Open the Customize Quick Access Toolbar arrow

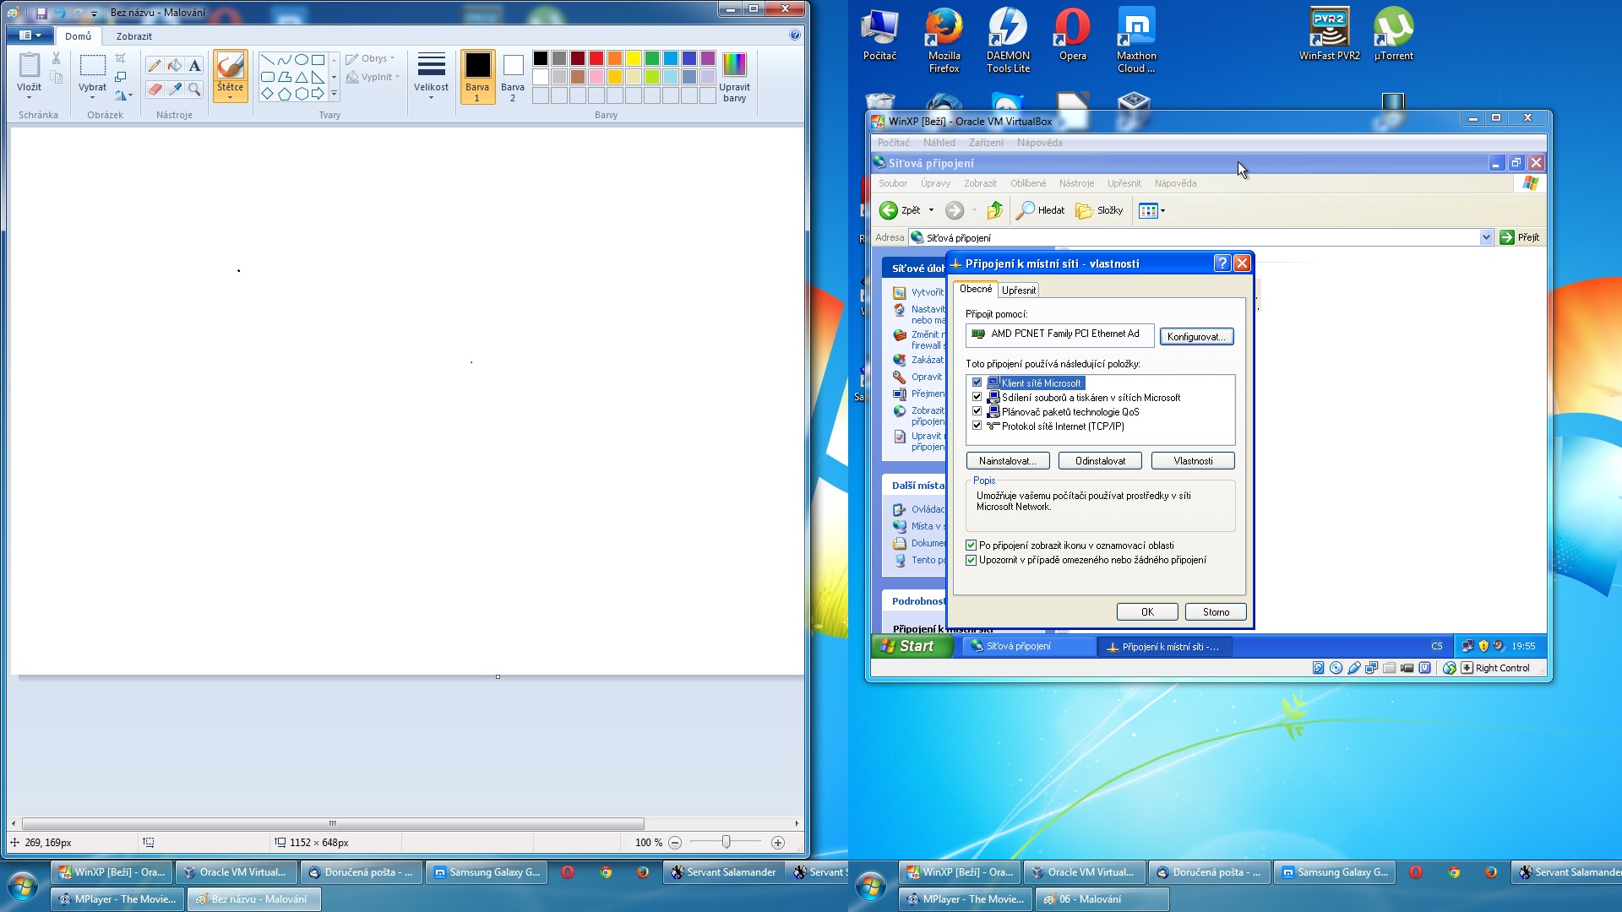tap(94, 14)
